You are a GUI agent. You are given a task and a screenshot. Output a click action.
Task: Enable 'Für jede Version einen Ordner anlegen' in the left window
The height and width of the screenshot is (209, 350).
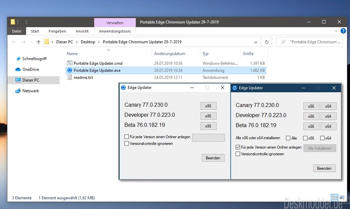tap(126, 137)
